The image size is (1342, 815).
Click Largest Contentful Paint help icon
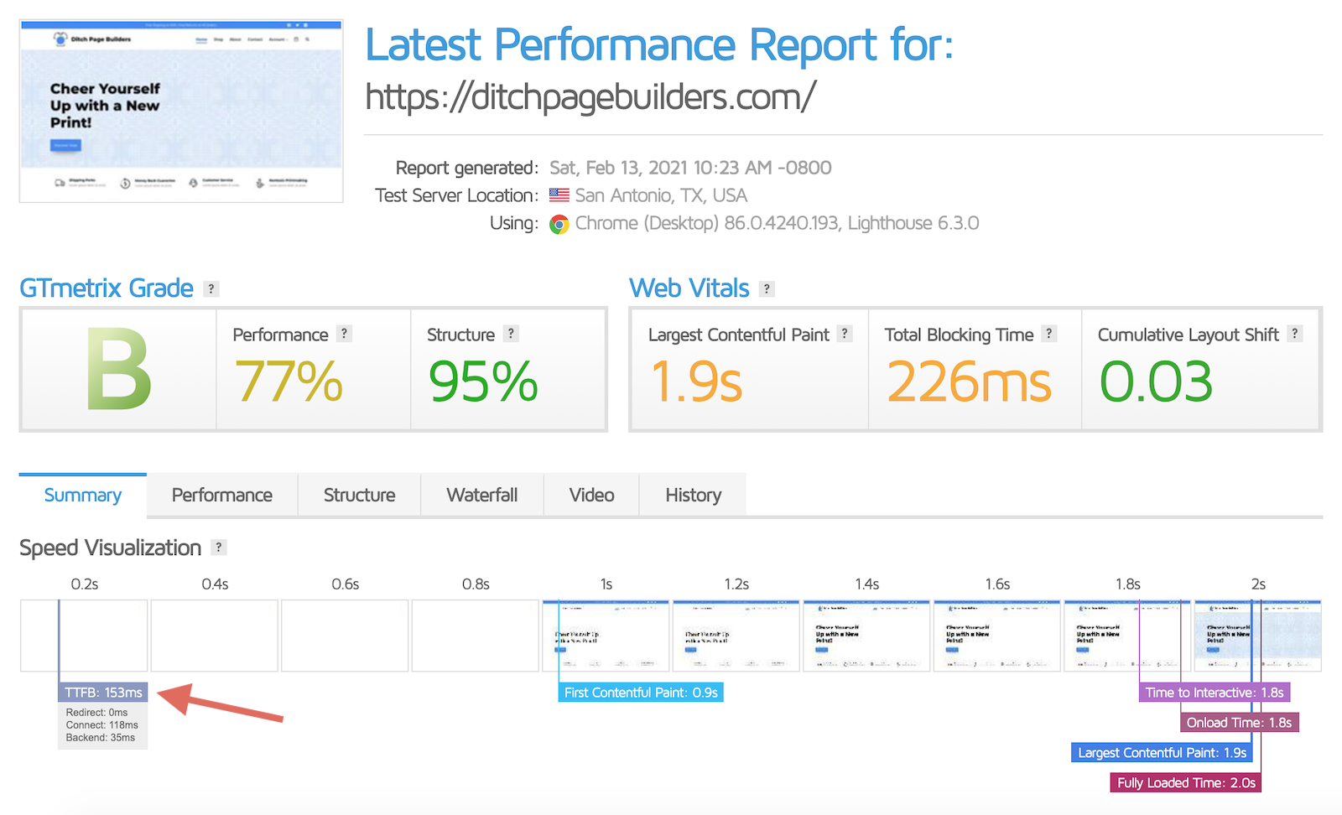coord(845,334)
